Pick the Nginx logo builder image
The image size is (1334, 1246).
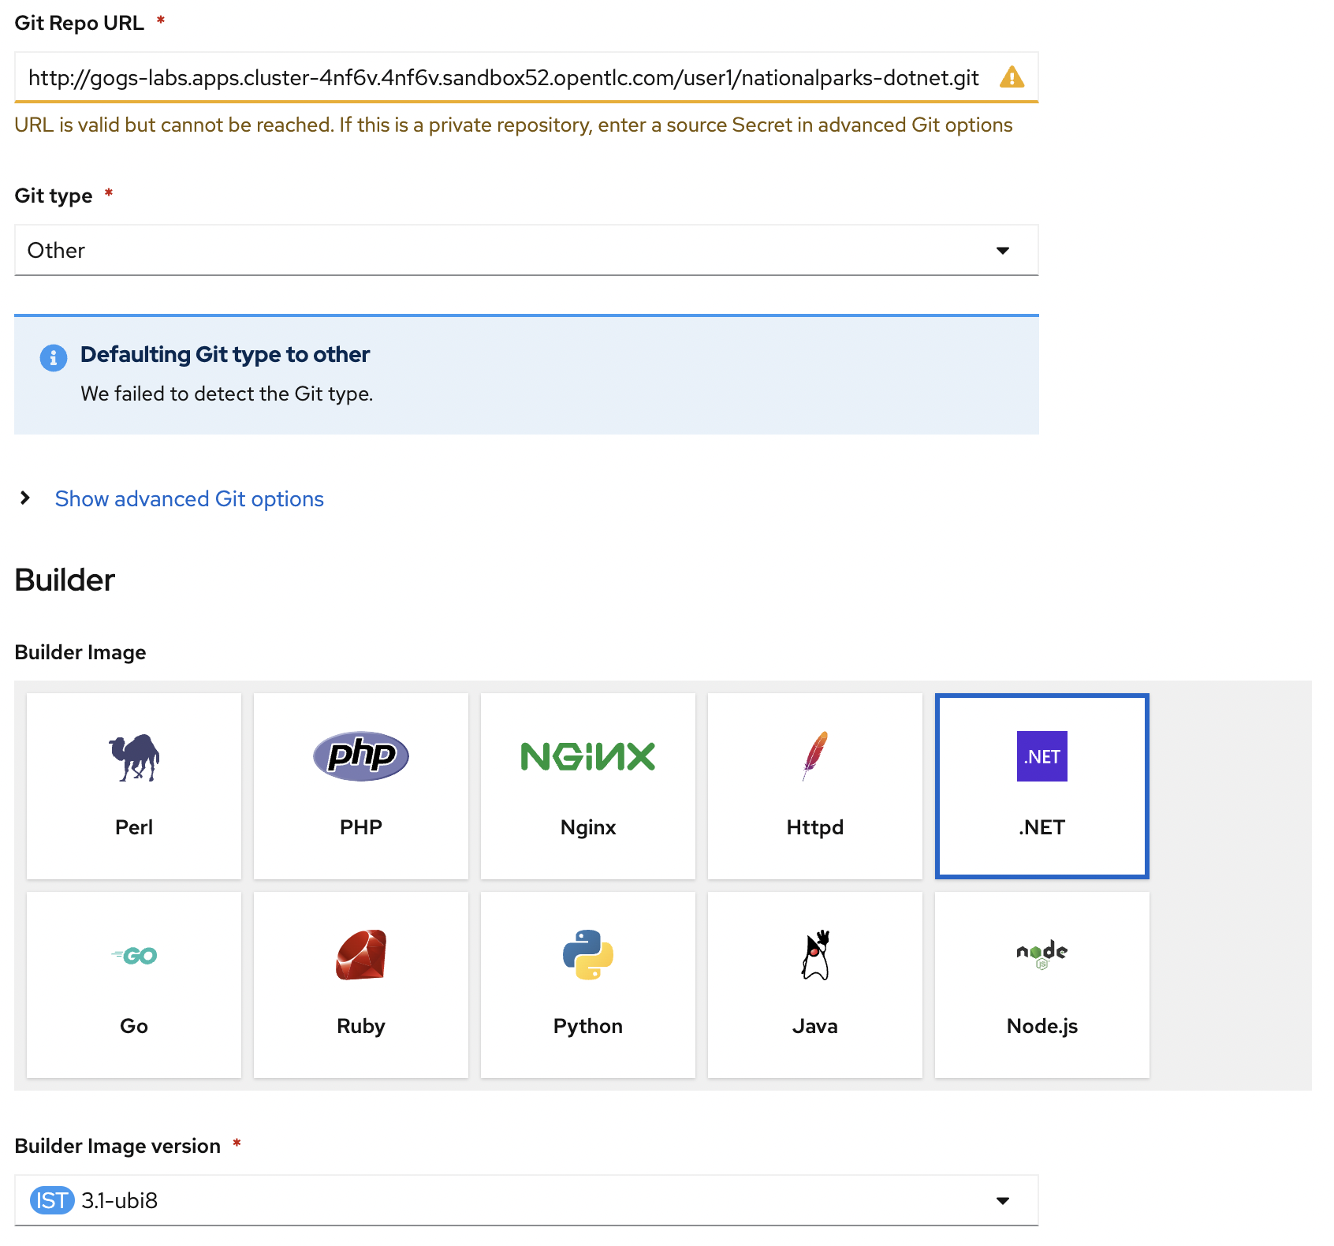pyautogui.click(x=588, y=756)
